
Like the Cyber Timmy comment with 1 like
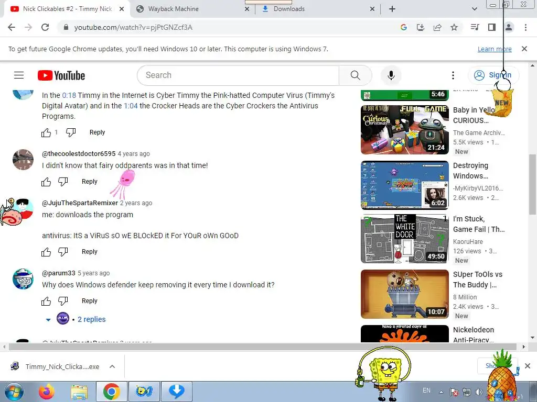pyautogui.click(x=46, y=132)
